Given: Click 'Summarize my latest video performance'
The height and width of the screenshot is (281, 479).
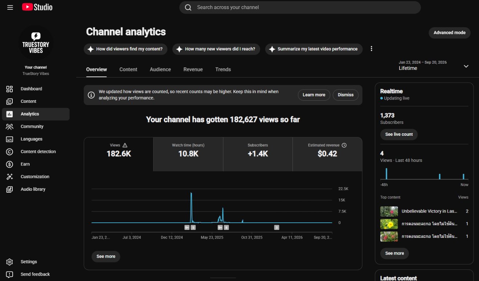Looking at the screenshot, I should [x=314, y=49].
